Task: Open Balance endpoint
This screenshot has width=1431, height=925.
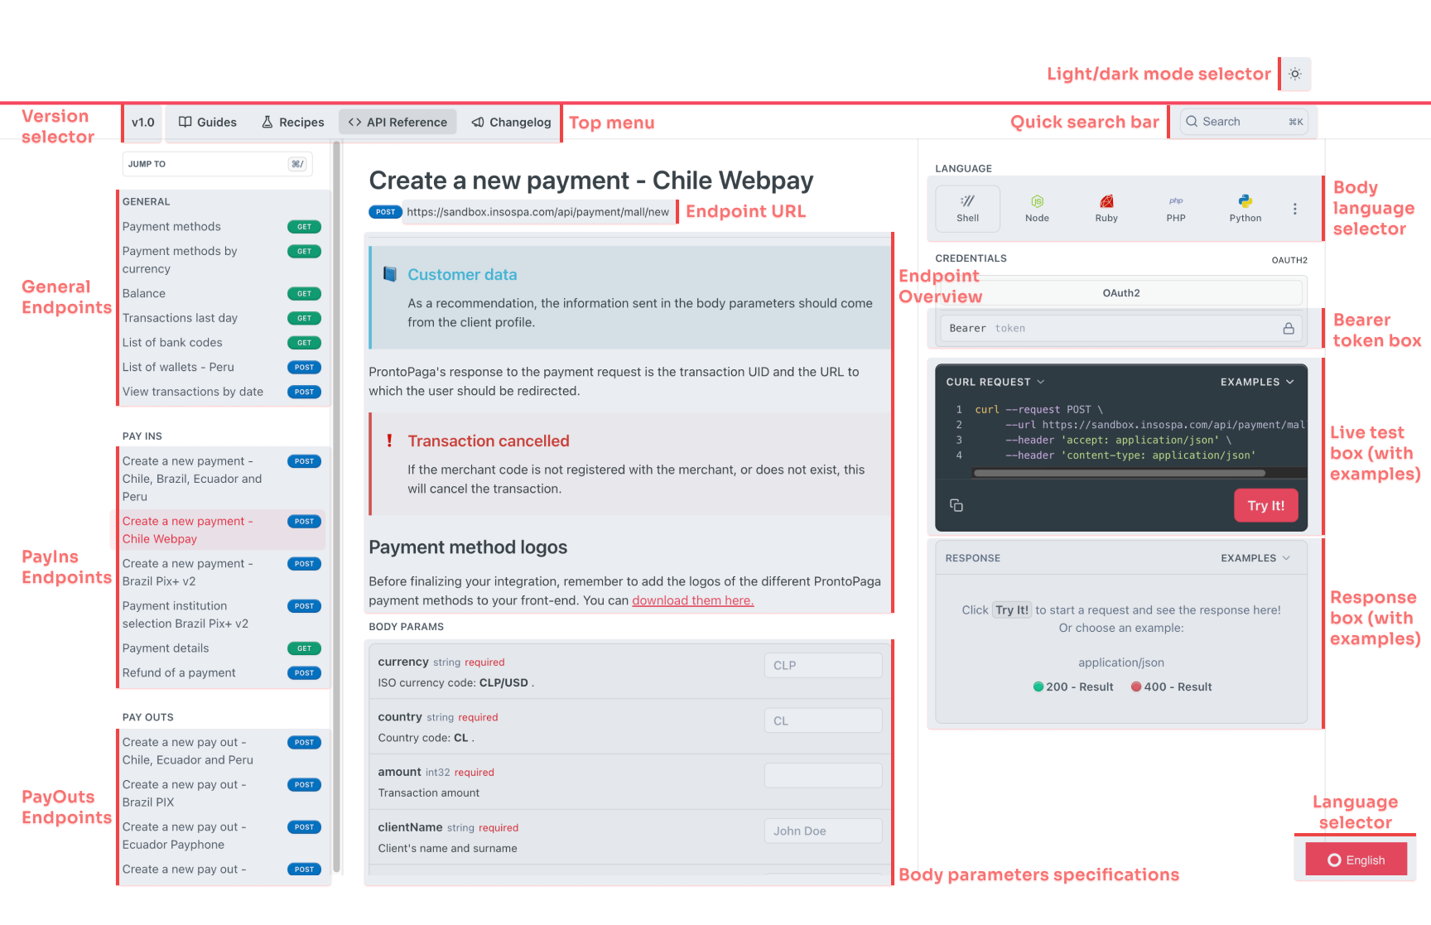Action: pyautogui.click(x=222, y=294)
